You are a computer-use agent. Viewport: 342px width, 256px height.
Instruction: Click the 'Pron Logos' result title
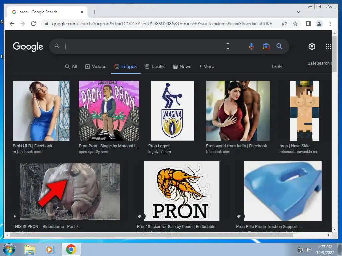[159, 146]
